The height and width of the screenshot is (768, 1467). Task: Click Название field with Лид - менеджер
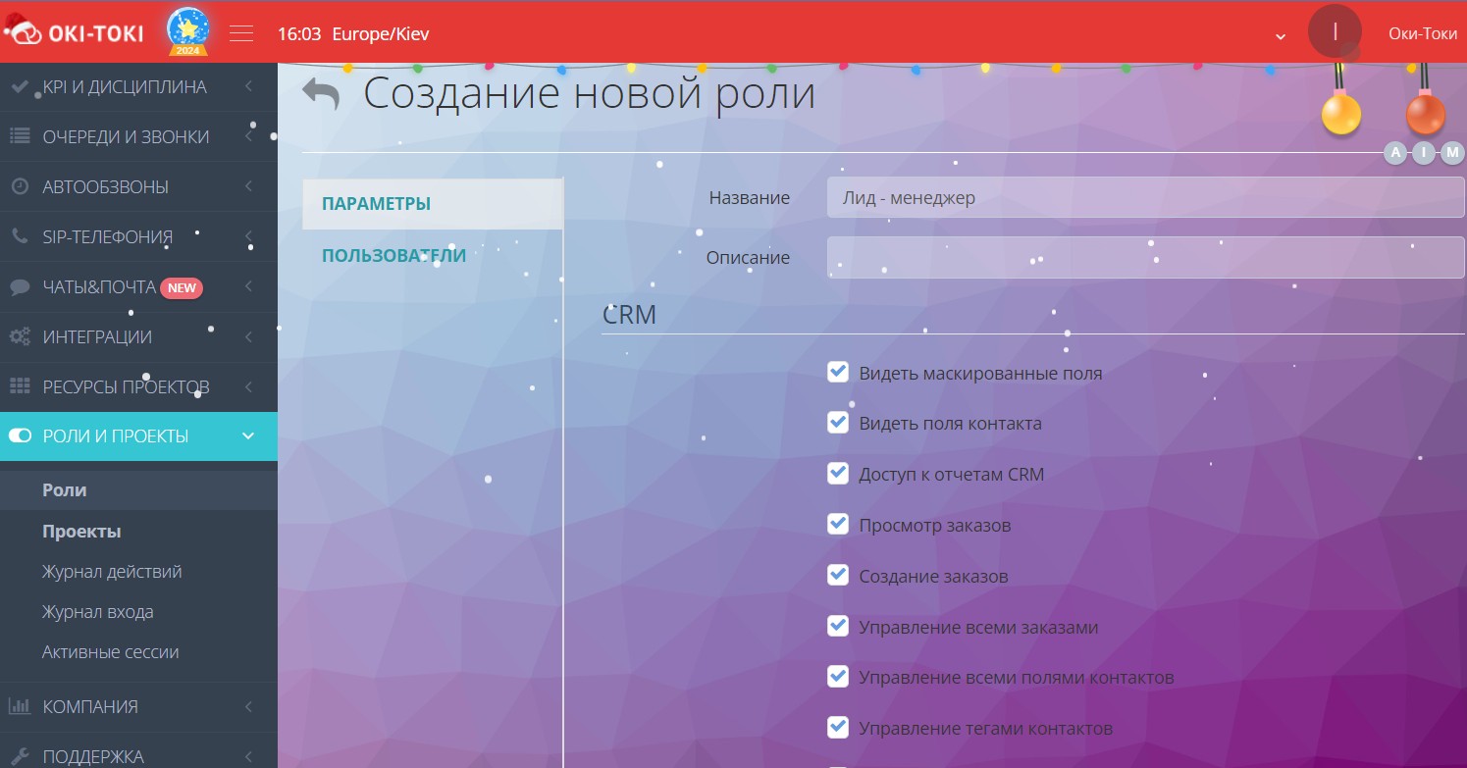point(1146,197)
